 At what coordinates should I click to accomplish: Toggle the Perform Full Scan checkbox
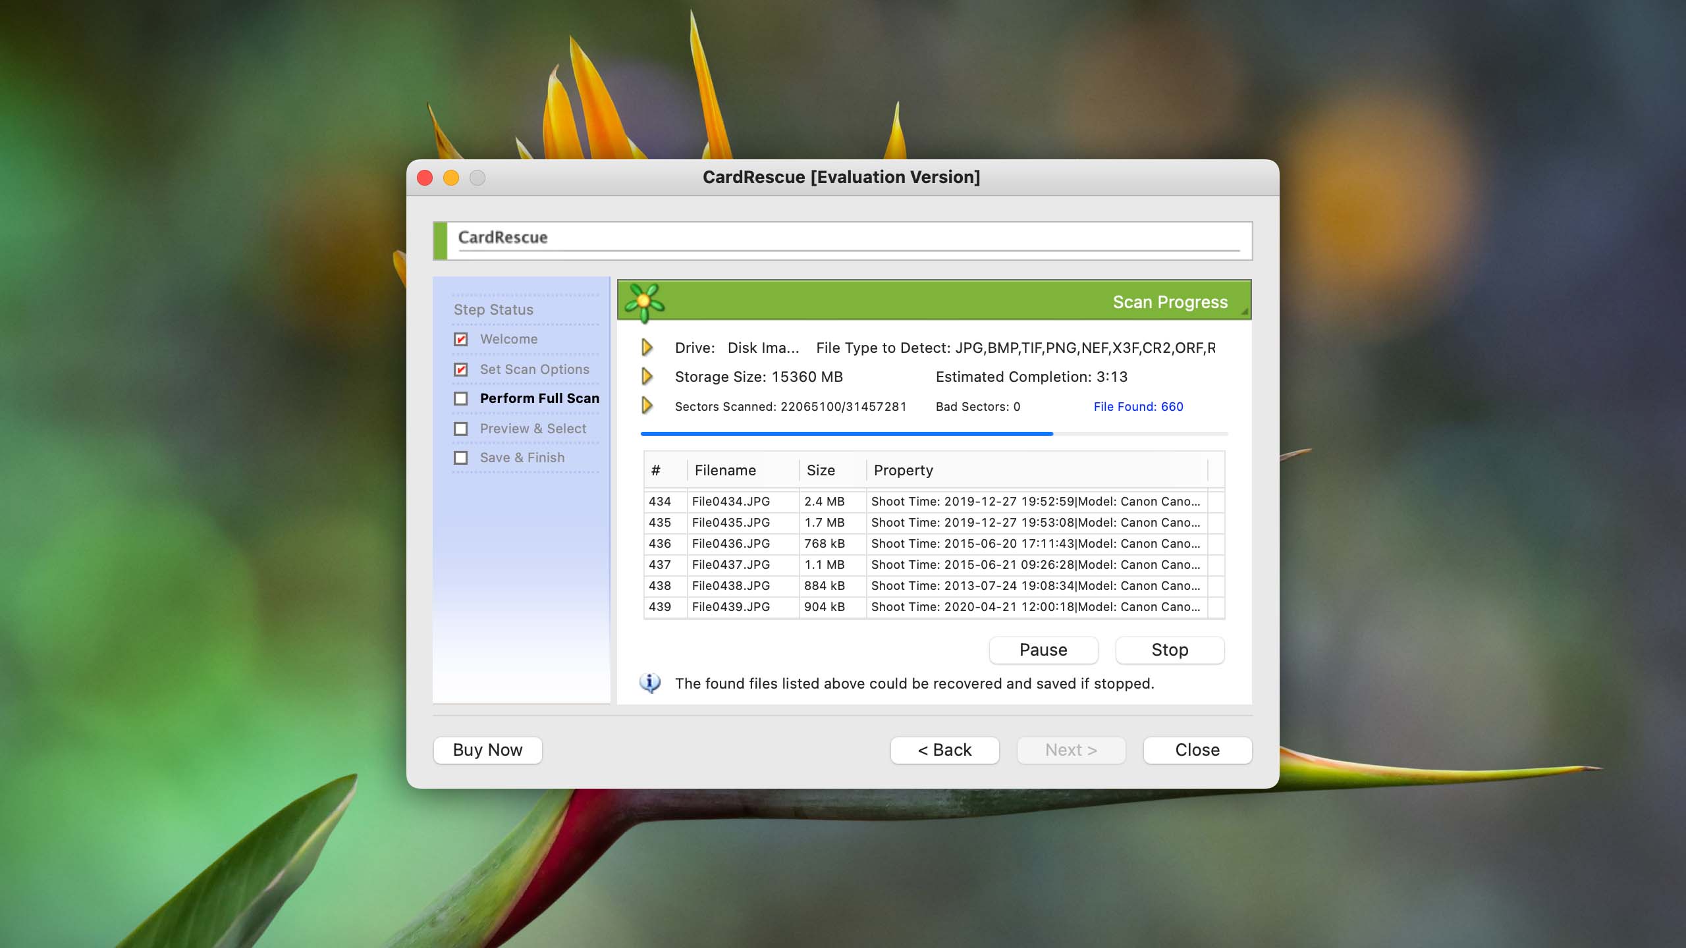click(461, 398)
